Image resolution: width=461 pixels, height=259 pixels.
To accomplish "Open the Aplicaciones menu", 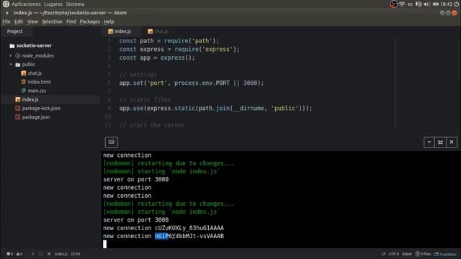I will coord(26,4).
